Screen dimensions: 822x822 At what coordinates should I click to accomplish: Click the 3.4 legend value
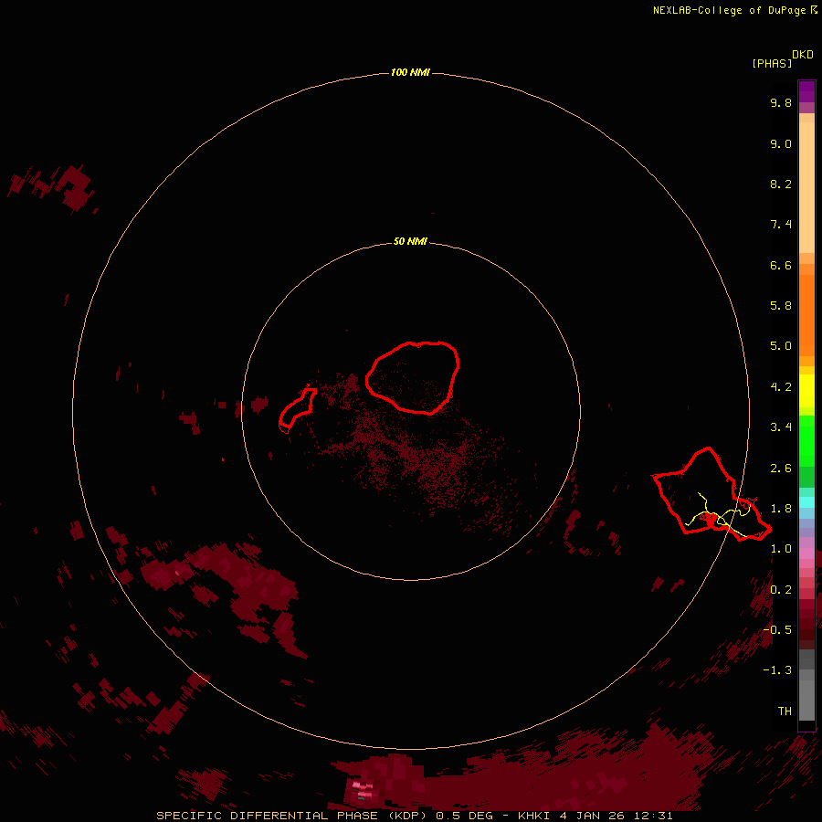tap(781, 427)
